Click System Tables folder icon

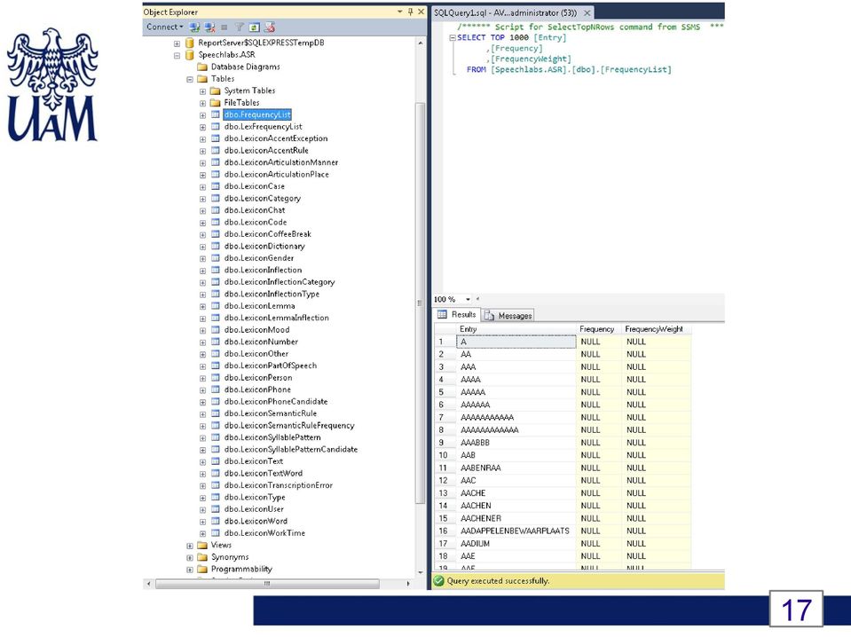215,90
